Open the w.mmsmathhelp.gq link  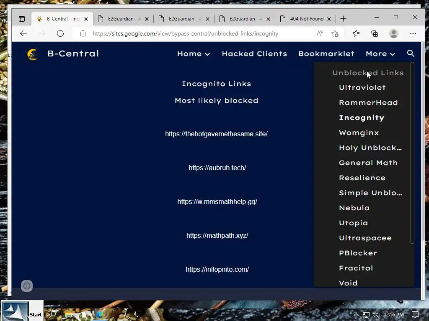click(x=217, y=202)
